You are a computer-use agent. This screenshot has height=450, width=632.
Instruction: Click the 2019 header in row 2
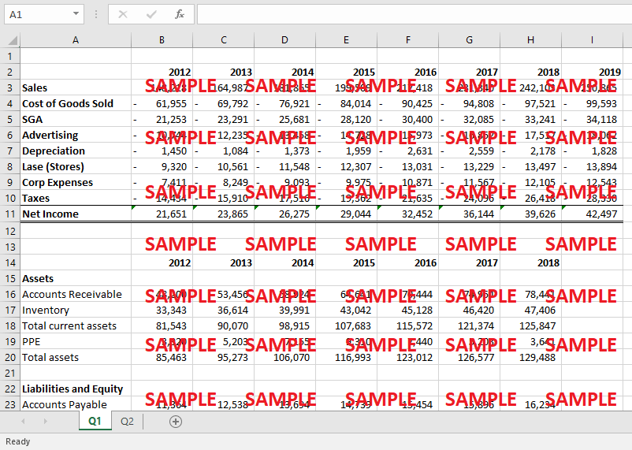592,72
